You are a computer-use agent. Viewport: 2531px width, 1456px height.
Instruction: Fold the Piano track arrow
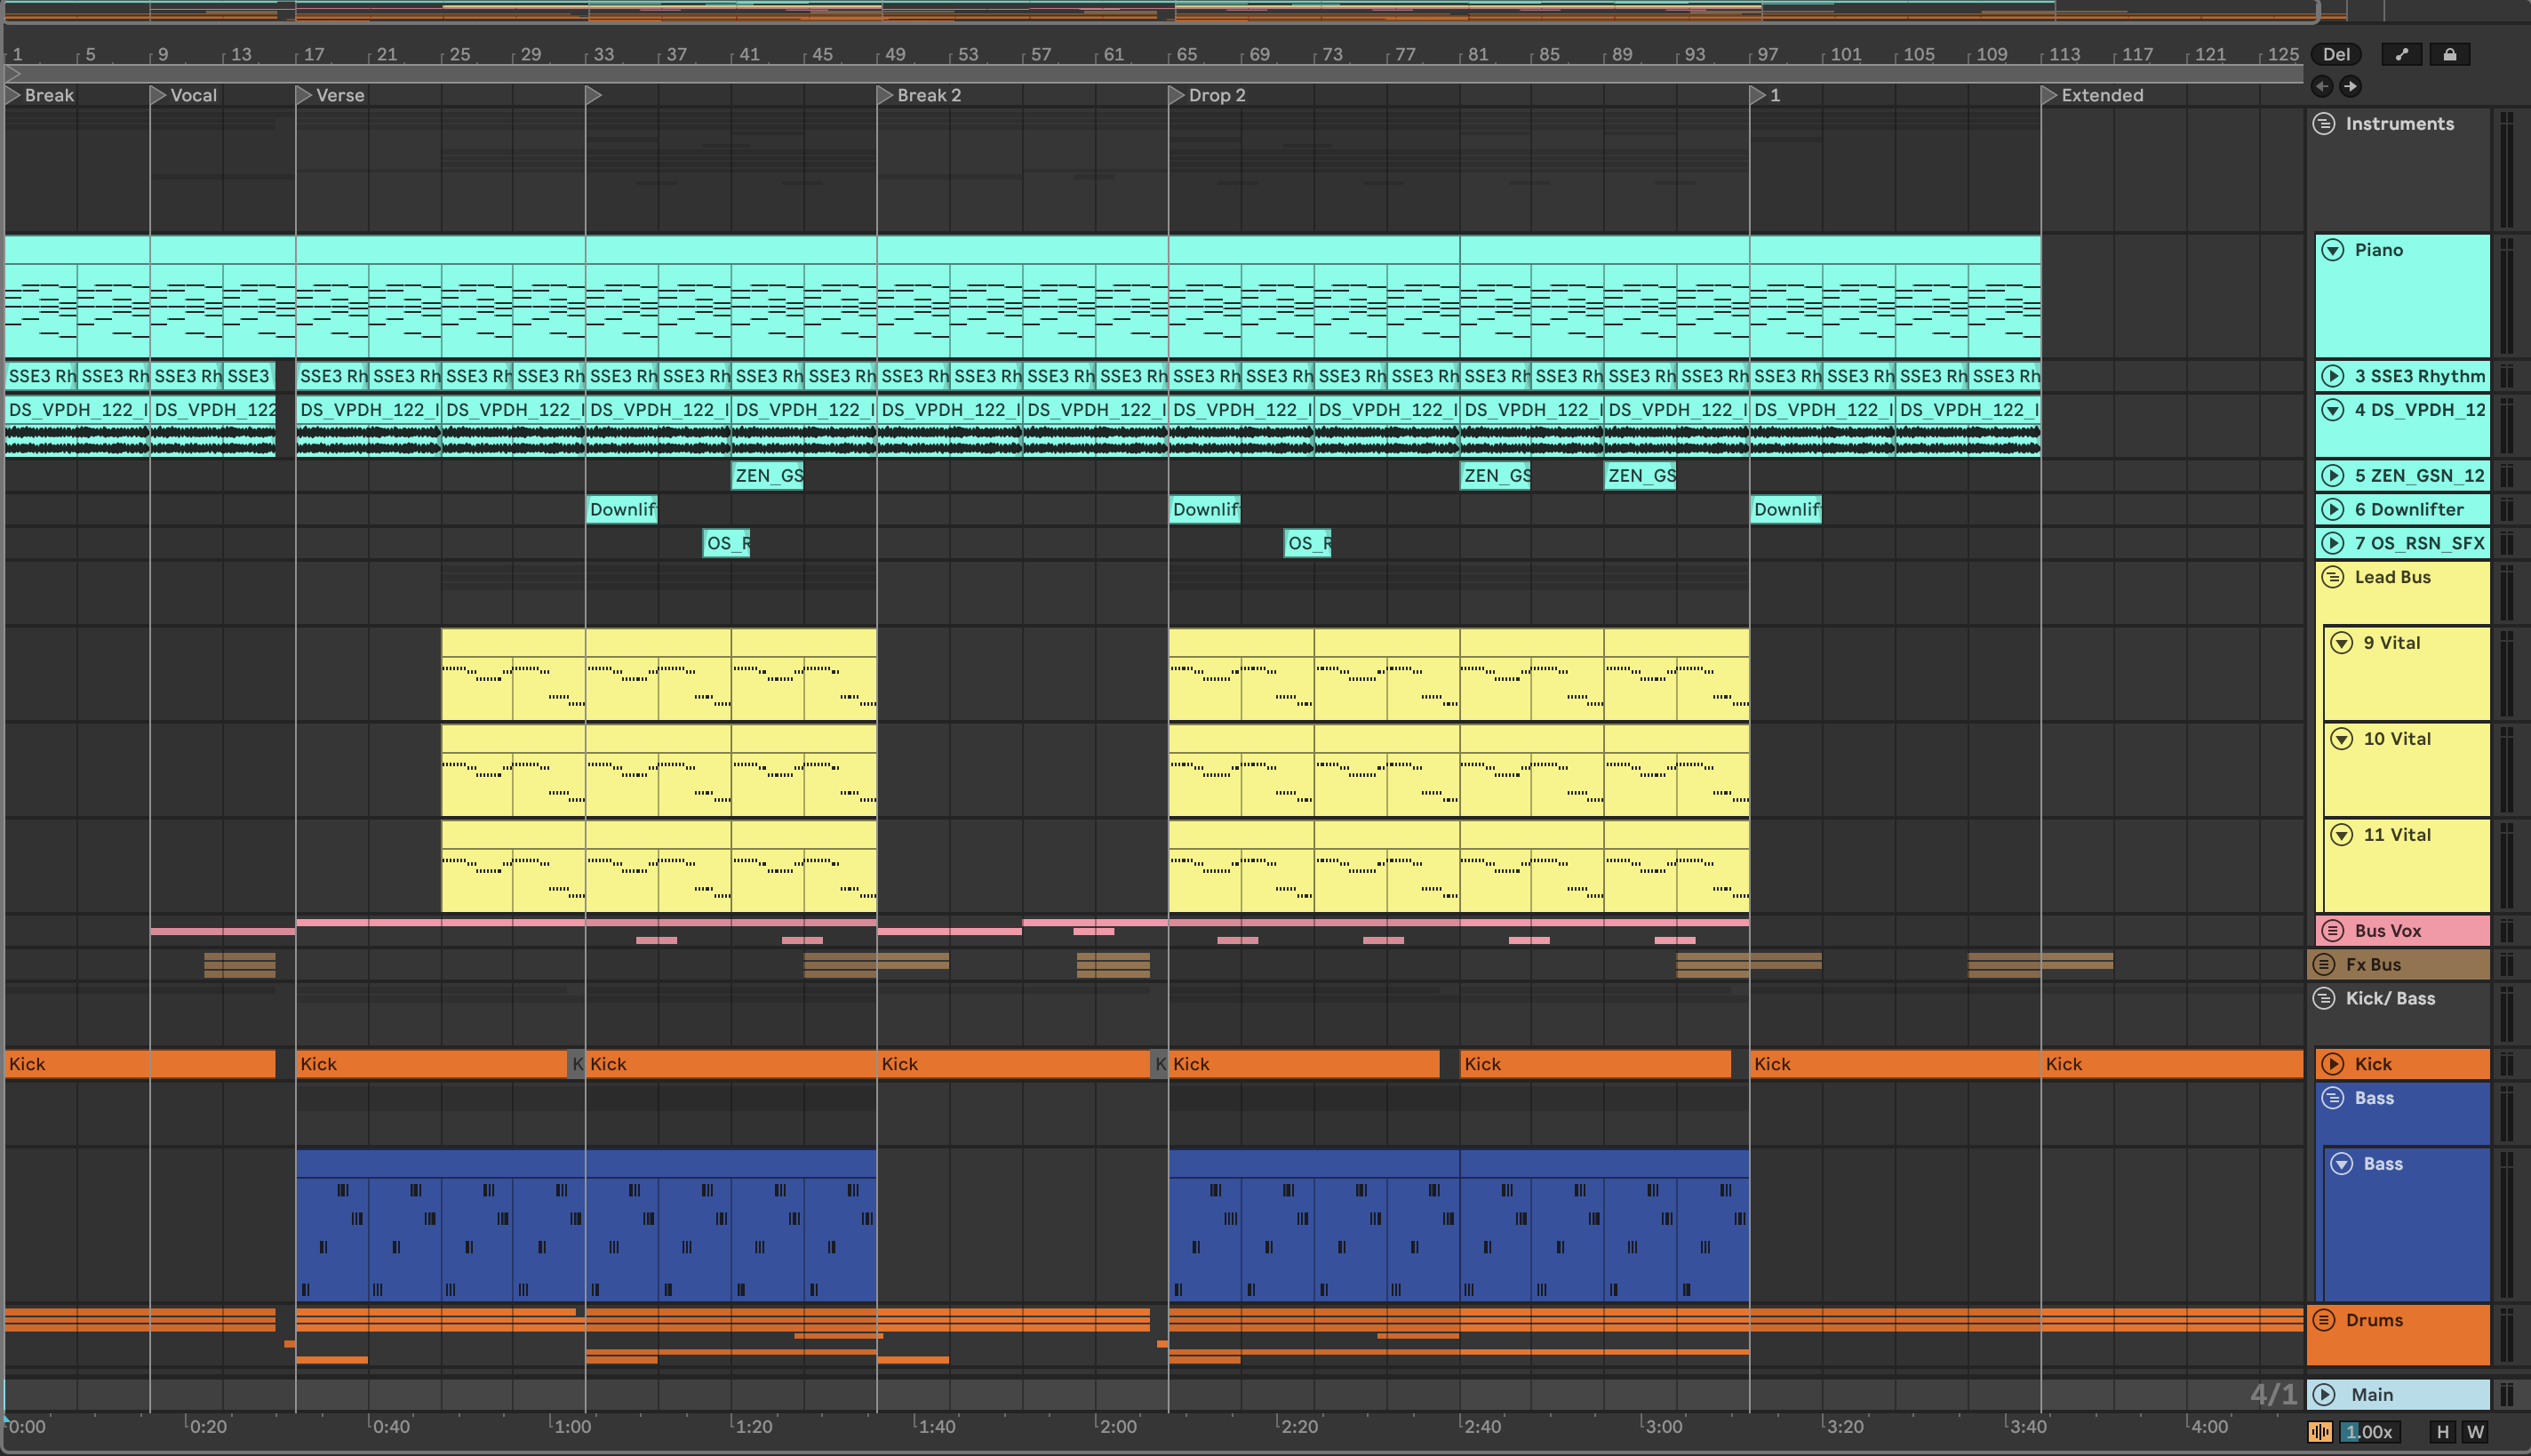2332,250
